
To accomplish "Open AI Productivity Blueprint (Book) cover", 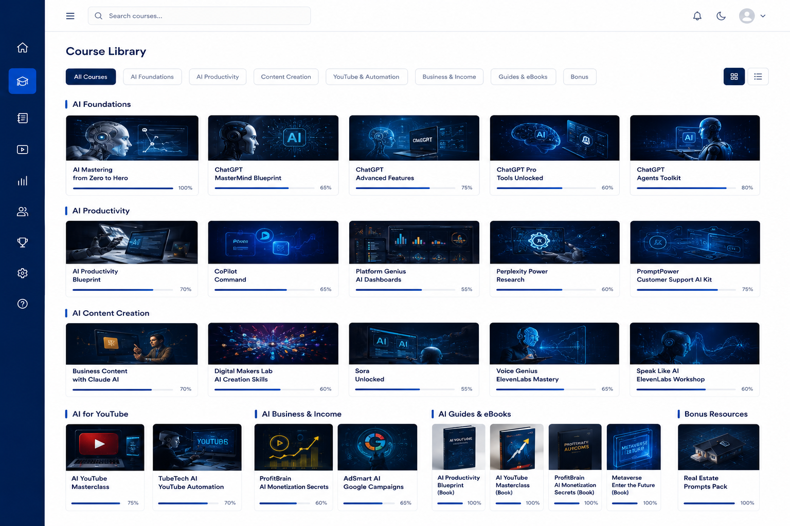I will (x=459, y=447).
